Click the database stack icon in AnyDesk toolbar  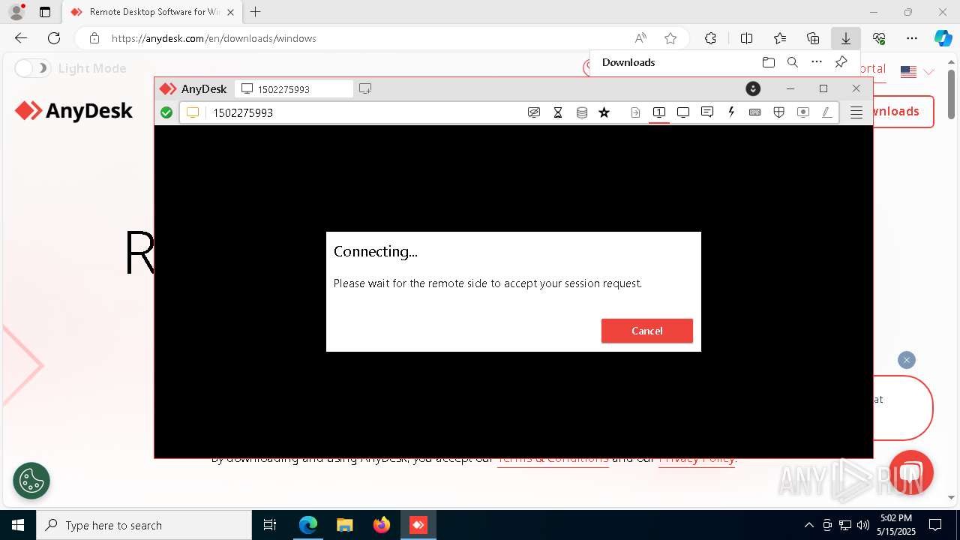[581, 112]
